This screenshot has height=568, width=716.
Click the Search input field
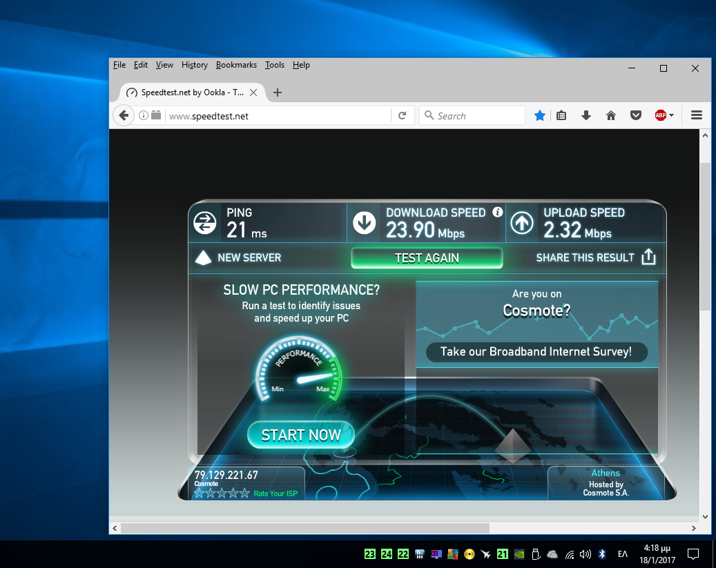[x=472, y=115]
